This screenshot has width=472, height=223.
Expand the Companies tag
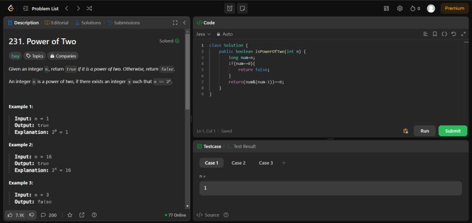(x=63, y=56)
